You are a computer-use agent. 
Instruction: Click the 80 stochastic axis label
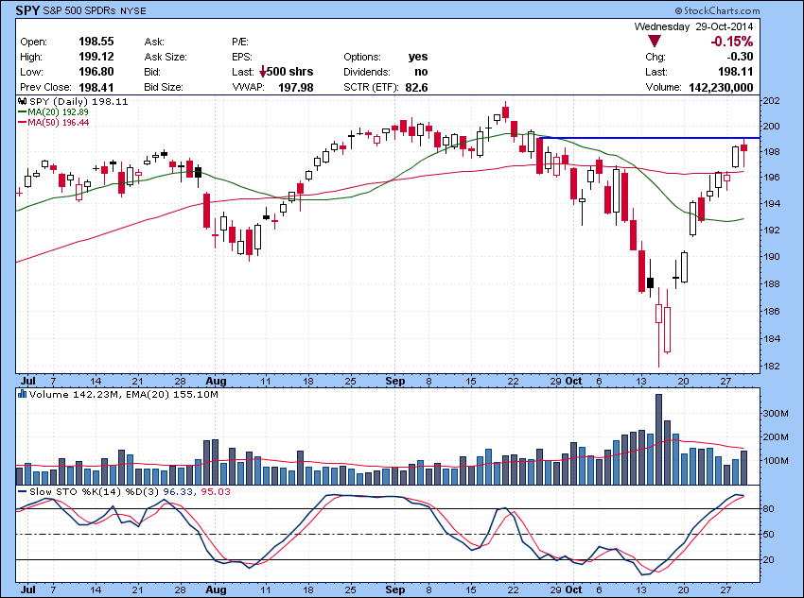click(x=769, y=509)
